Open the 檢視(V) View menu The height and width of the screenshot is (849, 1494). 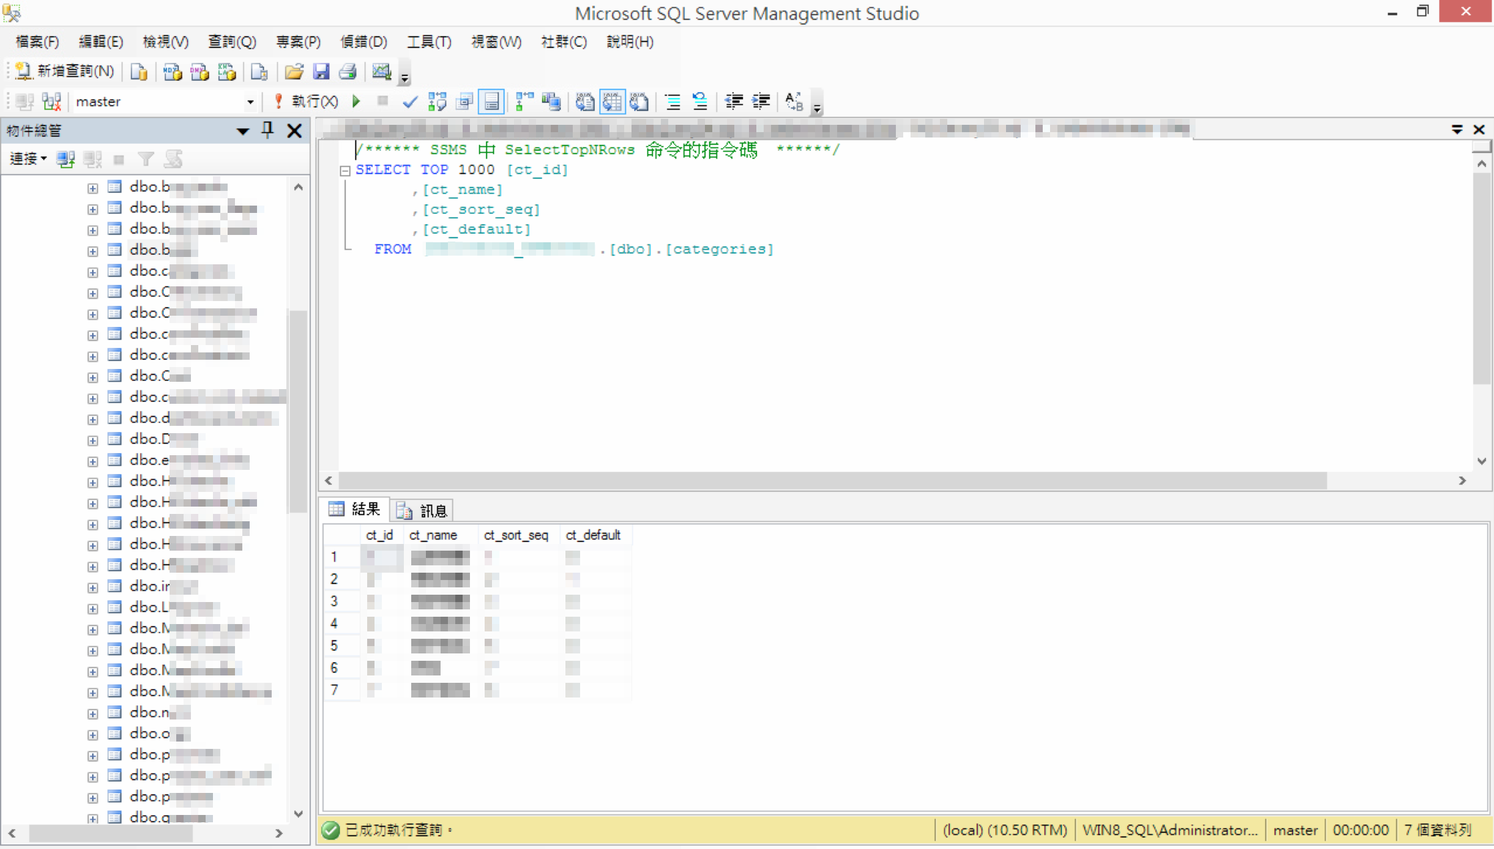click(166, 42)
